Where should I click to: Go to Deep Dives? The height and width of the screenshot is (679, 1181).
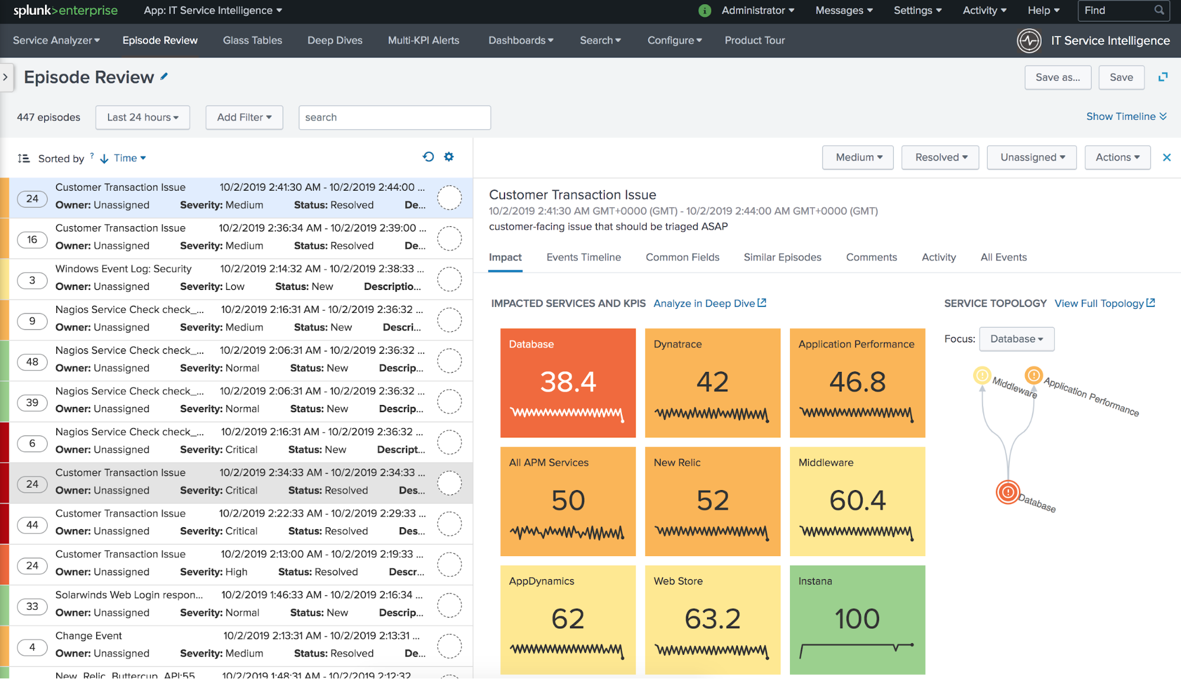[x=335, y=40]
